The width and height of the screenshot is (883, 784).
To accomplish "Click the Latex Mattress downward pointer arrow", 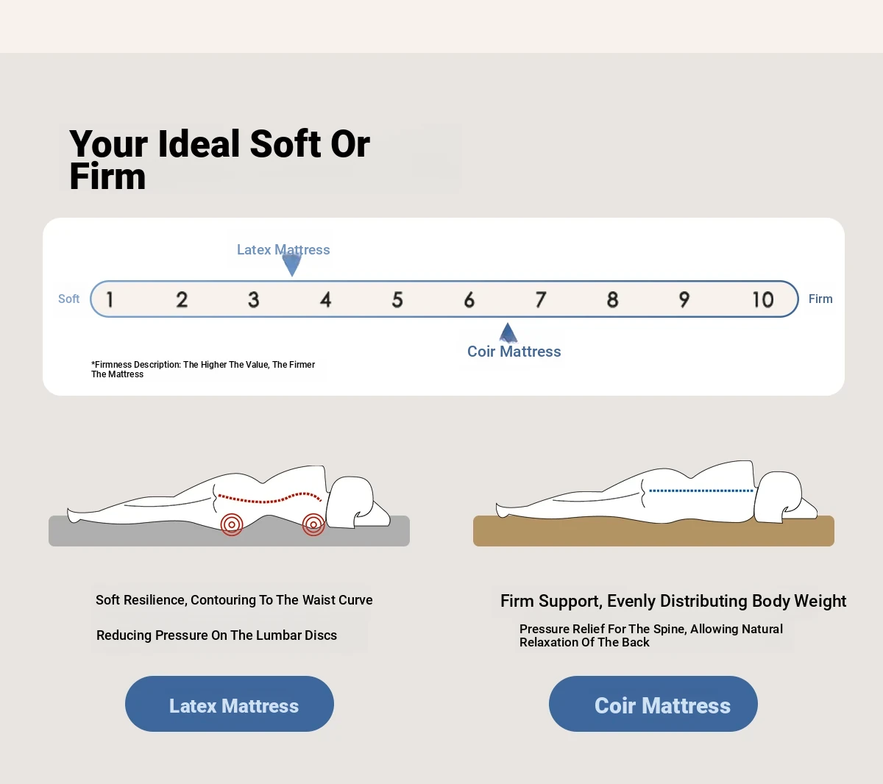I will 292,265.
